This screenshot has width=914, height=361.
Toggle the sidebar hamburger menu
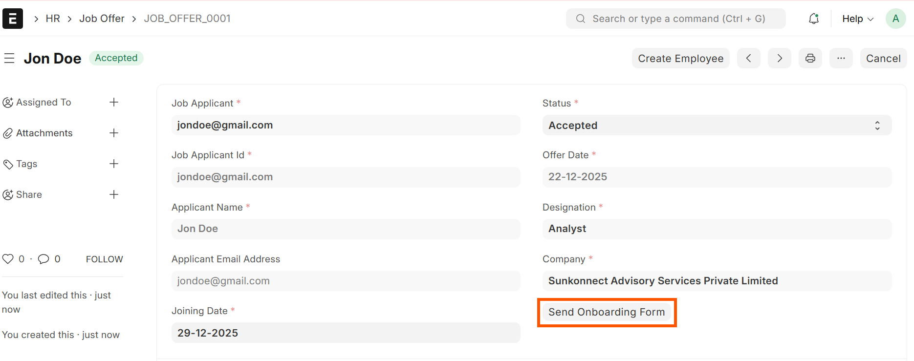click(x=9, y=59)
